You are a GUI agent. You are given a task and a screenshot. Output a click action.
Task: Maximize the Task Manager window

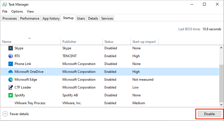204,4
